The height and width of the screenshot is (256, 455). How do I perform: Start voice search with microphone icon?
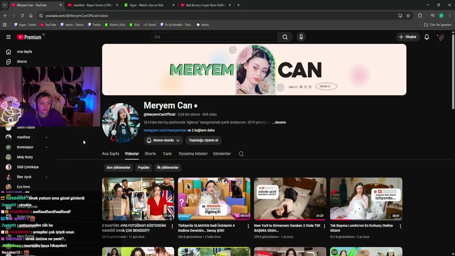pos(301,37)
